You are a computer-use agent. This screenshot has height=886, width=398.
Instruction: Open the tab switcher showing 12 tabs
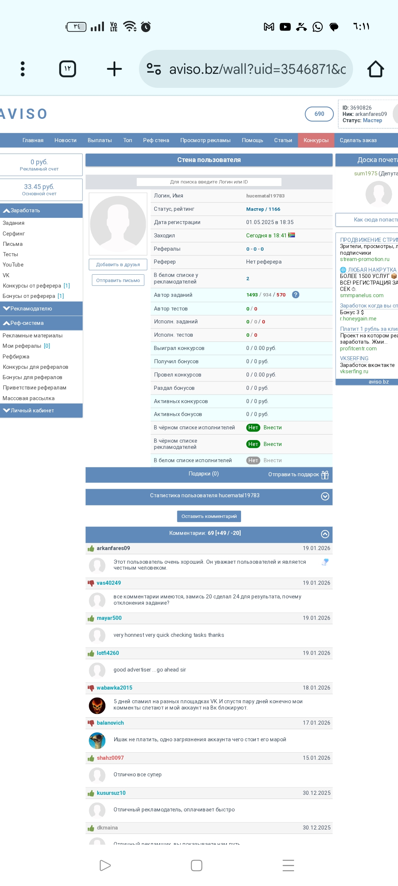point(67,69)
